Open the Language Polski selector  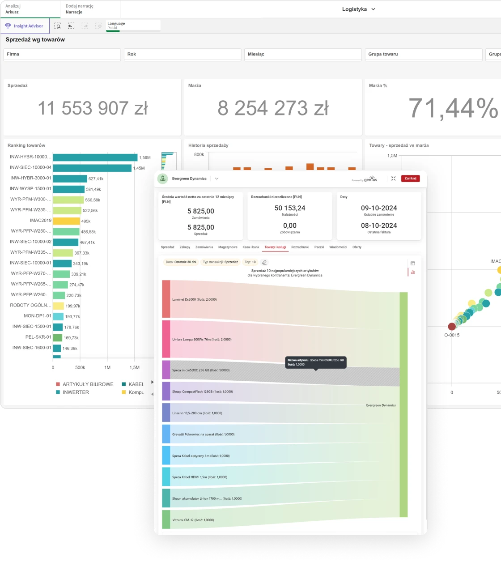tap(133, 26)
